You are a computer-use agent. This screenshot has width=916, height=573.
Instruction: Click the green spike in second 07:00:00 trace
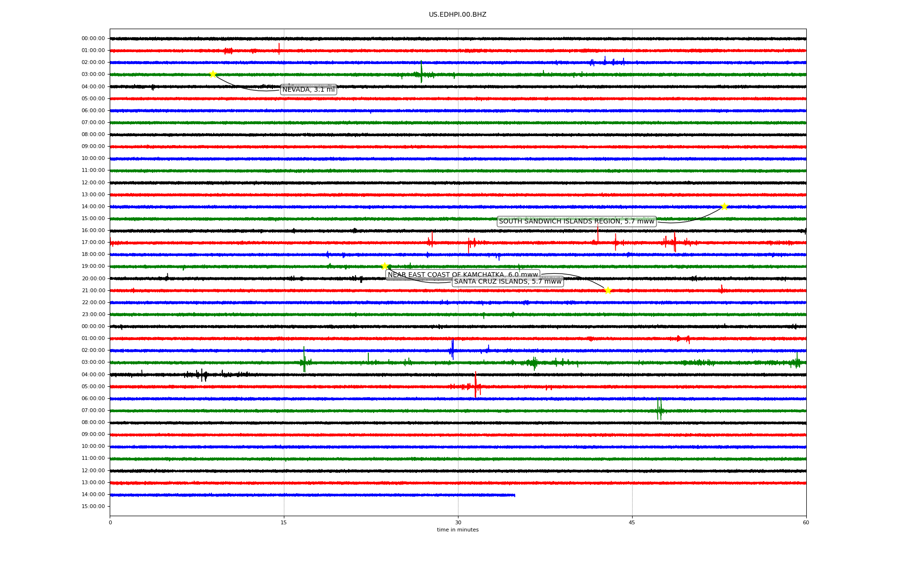click(x=658, y=409)
